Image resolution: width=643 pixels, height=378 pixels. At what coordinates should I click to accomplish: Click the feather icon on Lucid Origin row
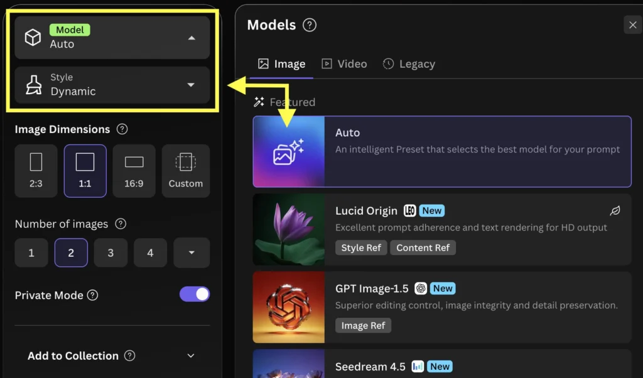[x=615, y=211]
